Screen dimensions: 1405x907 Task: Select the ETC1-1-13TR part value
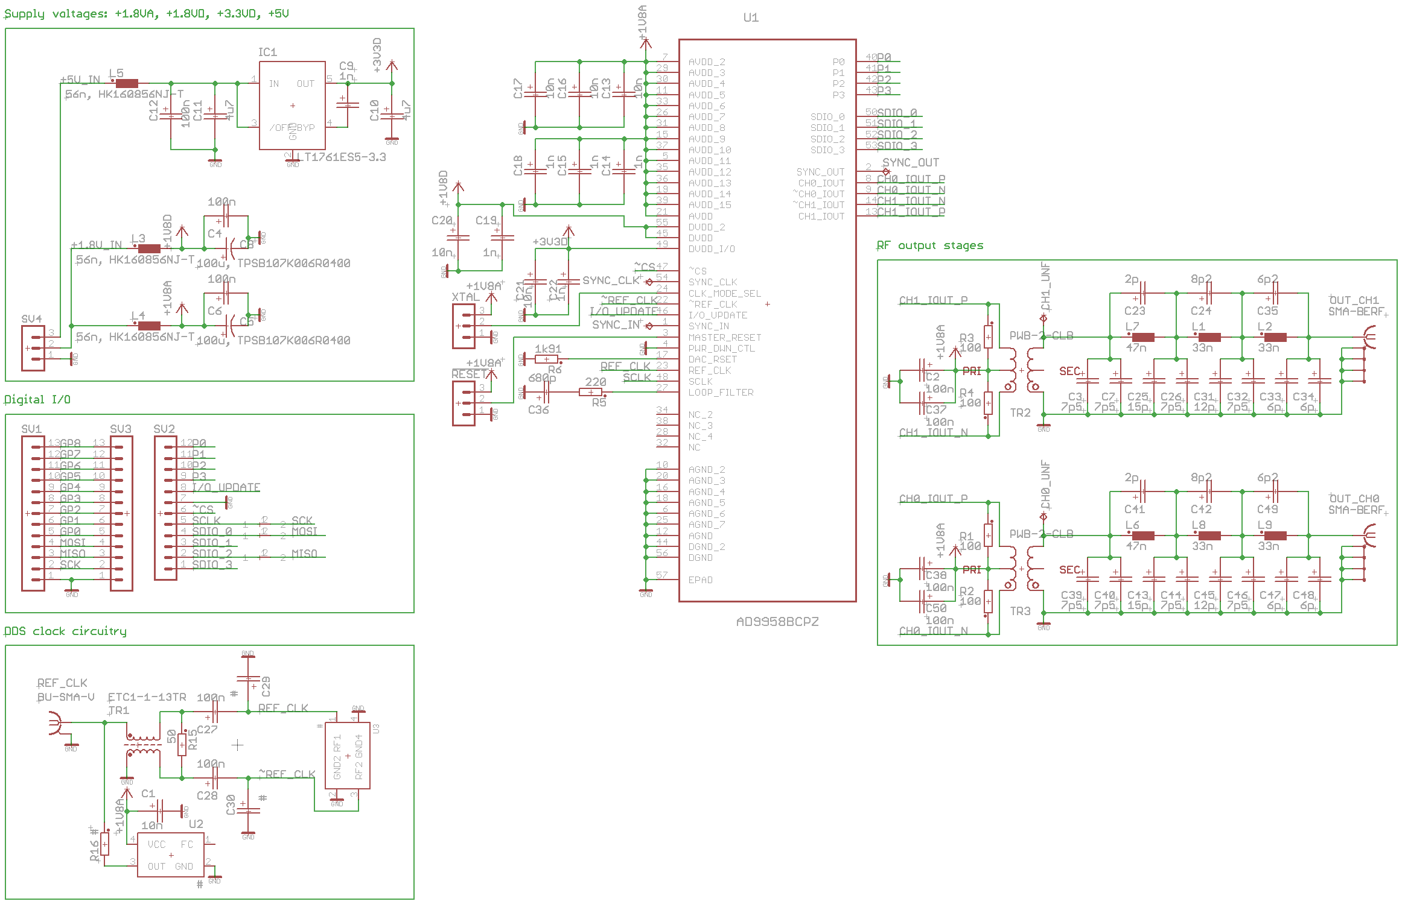click(x=147, y=697)
